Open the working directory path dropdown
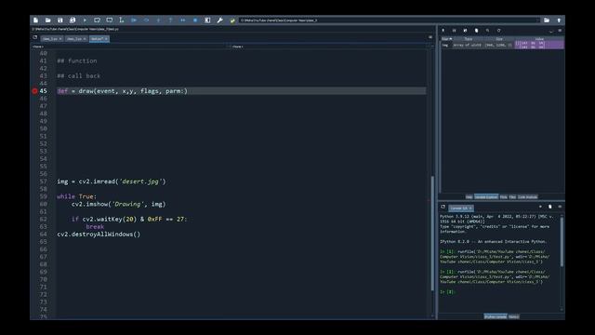The height and width of the screenshot is (335, 595). (537, 20)
